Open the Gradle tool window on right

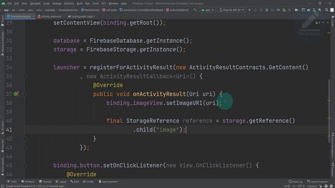(x=333, y=21)
